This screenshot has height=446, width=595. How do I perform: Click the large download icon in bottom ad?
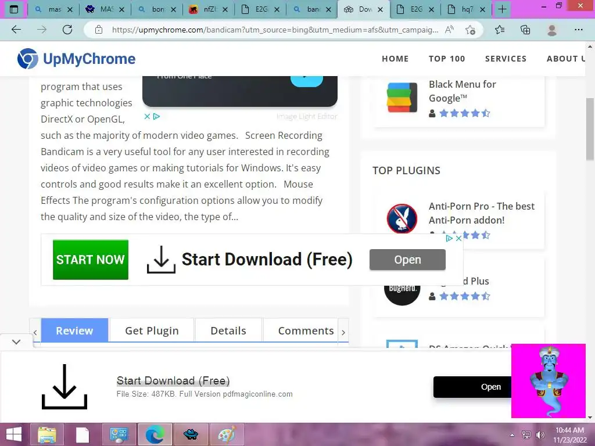tap(64, 386)
